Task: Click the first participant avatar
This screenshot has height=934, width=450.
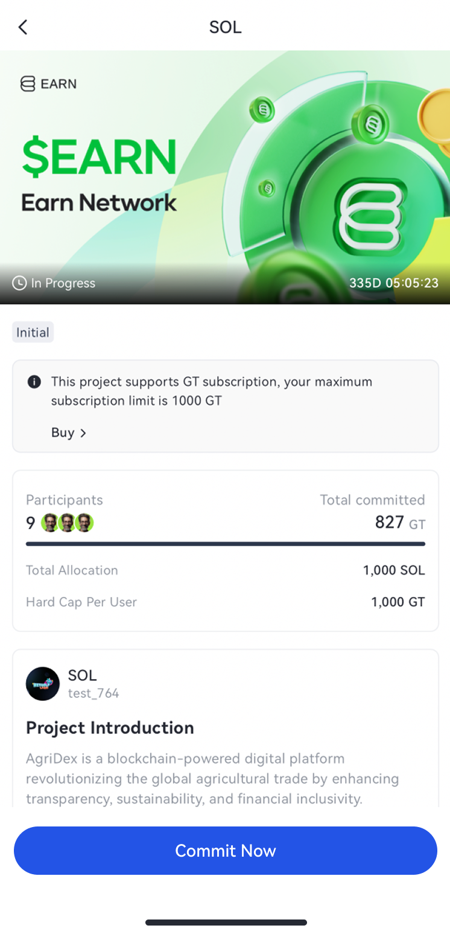Action: pyautogui.click(x=50, y=523)
